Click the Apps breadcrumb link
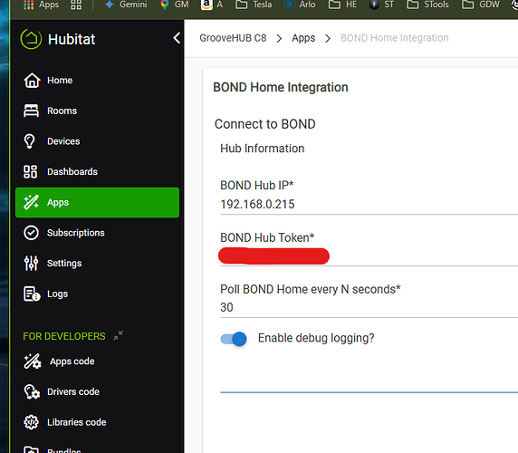 pyautogui.click(x=303, y=38)
